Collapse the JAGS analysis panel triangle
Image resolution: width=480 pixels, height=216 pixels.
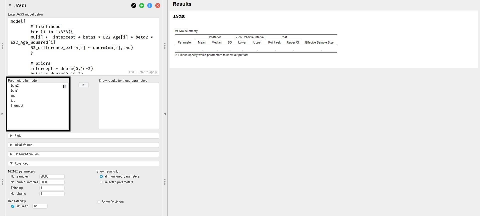pyautogui.click(x=10, y=5)
